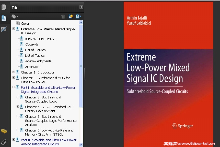
Task: Click Chapter 3 bookmark icon
Action: (x=22, y=97)
